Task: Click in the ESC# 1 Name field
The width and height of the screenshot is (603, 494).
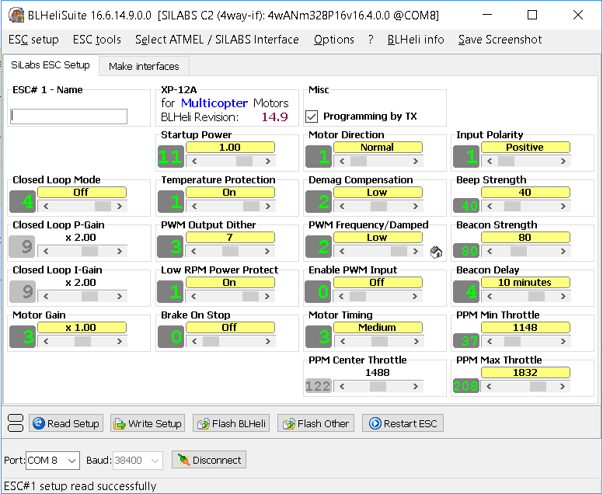Action: click(x=69, y=117)
